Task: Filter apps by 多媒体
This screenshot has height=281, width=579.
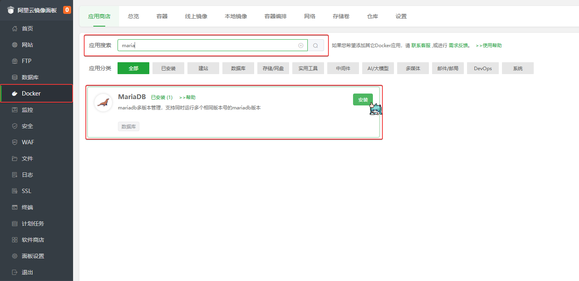Action: (413, 68)
